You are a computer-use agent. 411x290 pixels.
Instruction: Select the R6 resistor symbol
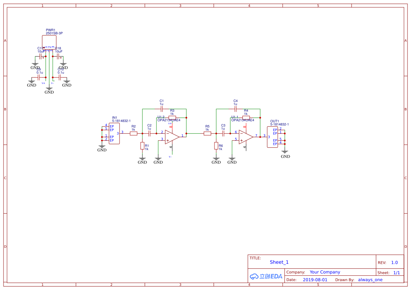click(216, 146)
